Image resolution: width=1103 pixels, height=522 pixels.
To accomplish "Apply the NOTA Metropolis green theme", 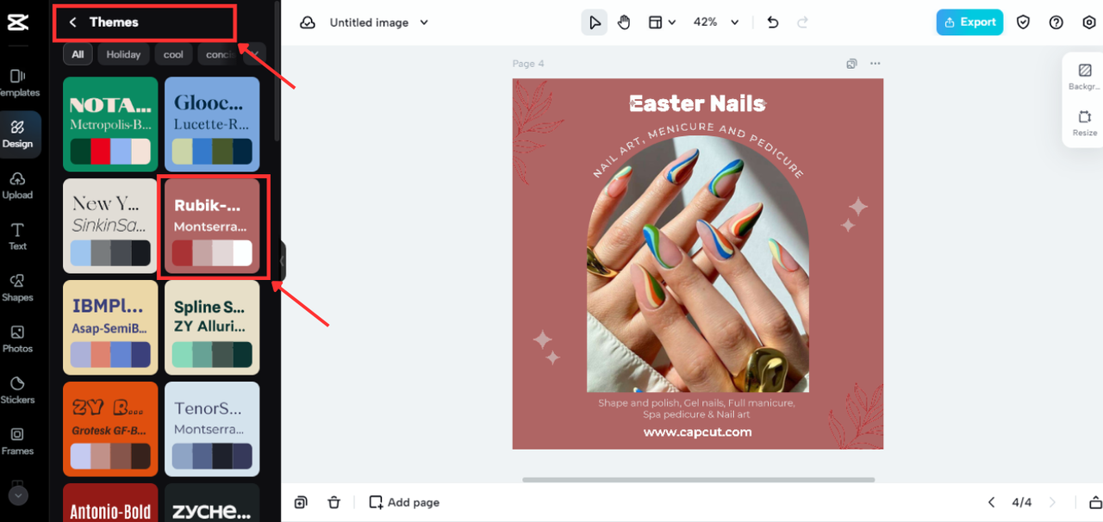I will pyautogui.click(x=110, y=124).
